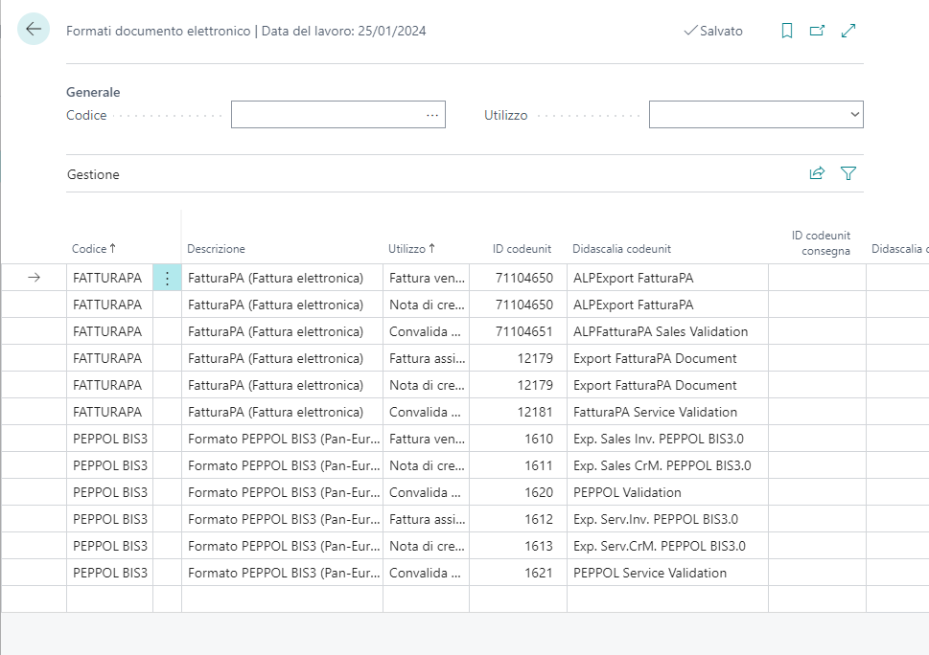Click the bookmark icon in header
This screenshot has height=655, width=929.
click(787, 31)
